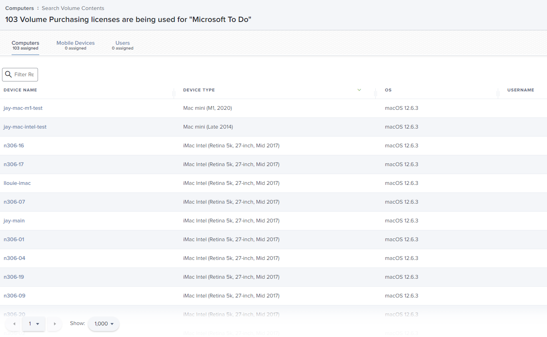Click the iMac Intel device type for n306-16
This screenshot has height=337, width=547.
click(231, 146)
